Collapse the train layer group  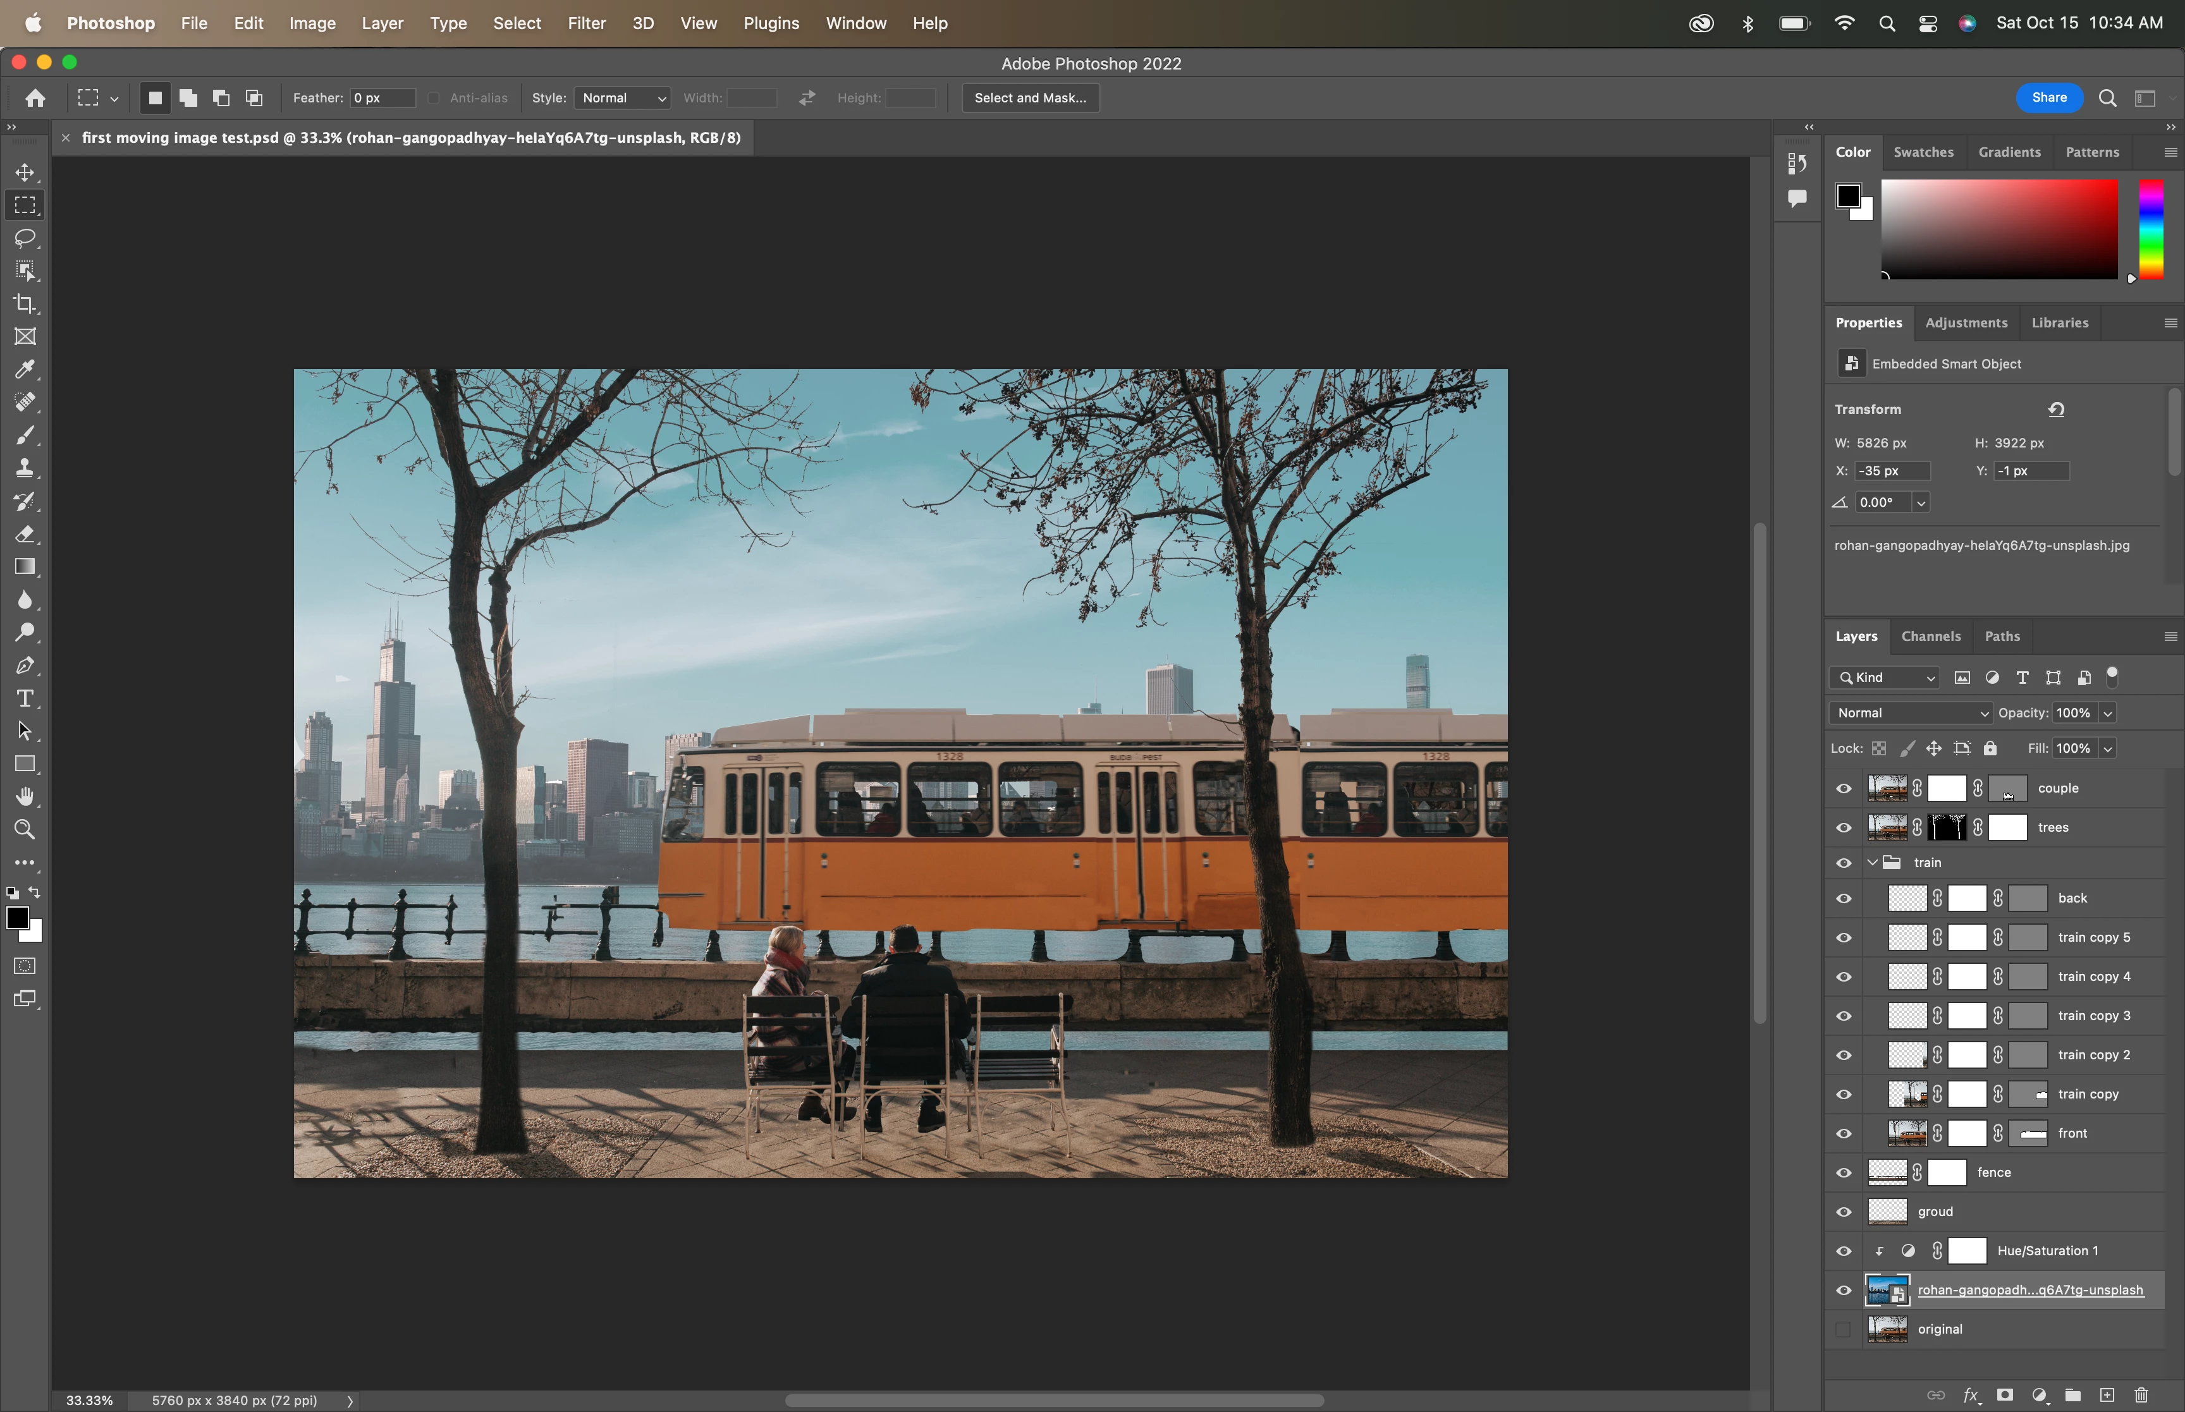pos(1872,863)
